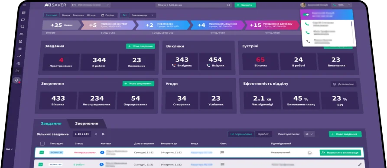Expand the project folder dropdown in the header

91,5
